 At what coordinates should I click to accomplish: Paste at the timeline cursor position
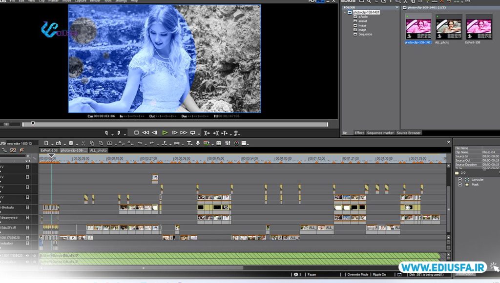(101, 143)
